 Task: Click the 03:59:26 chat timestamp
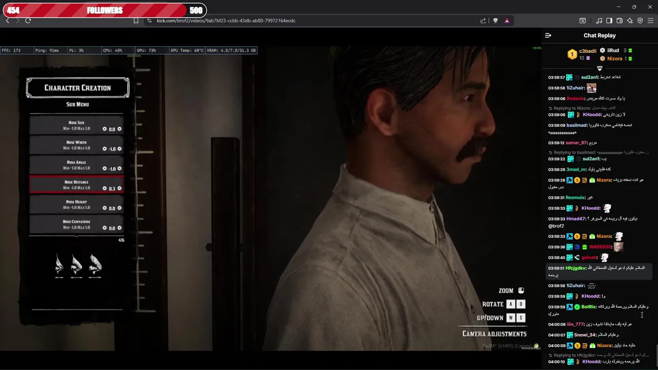point(557,170)
